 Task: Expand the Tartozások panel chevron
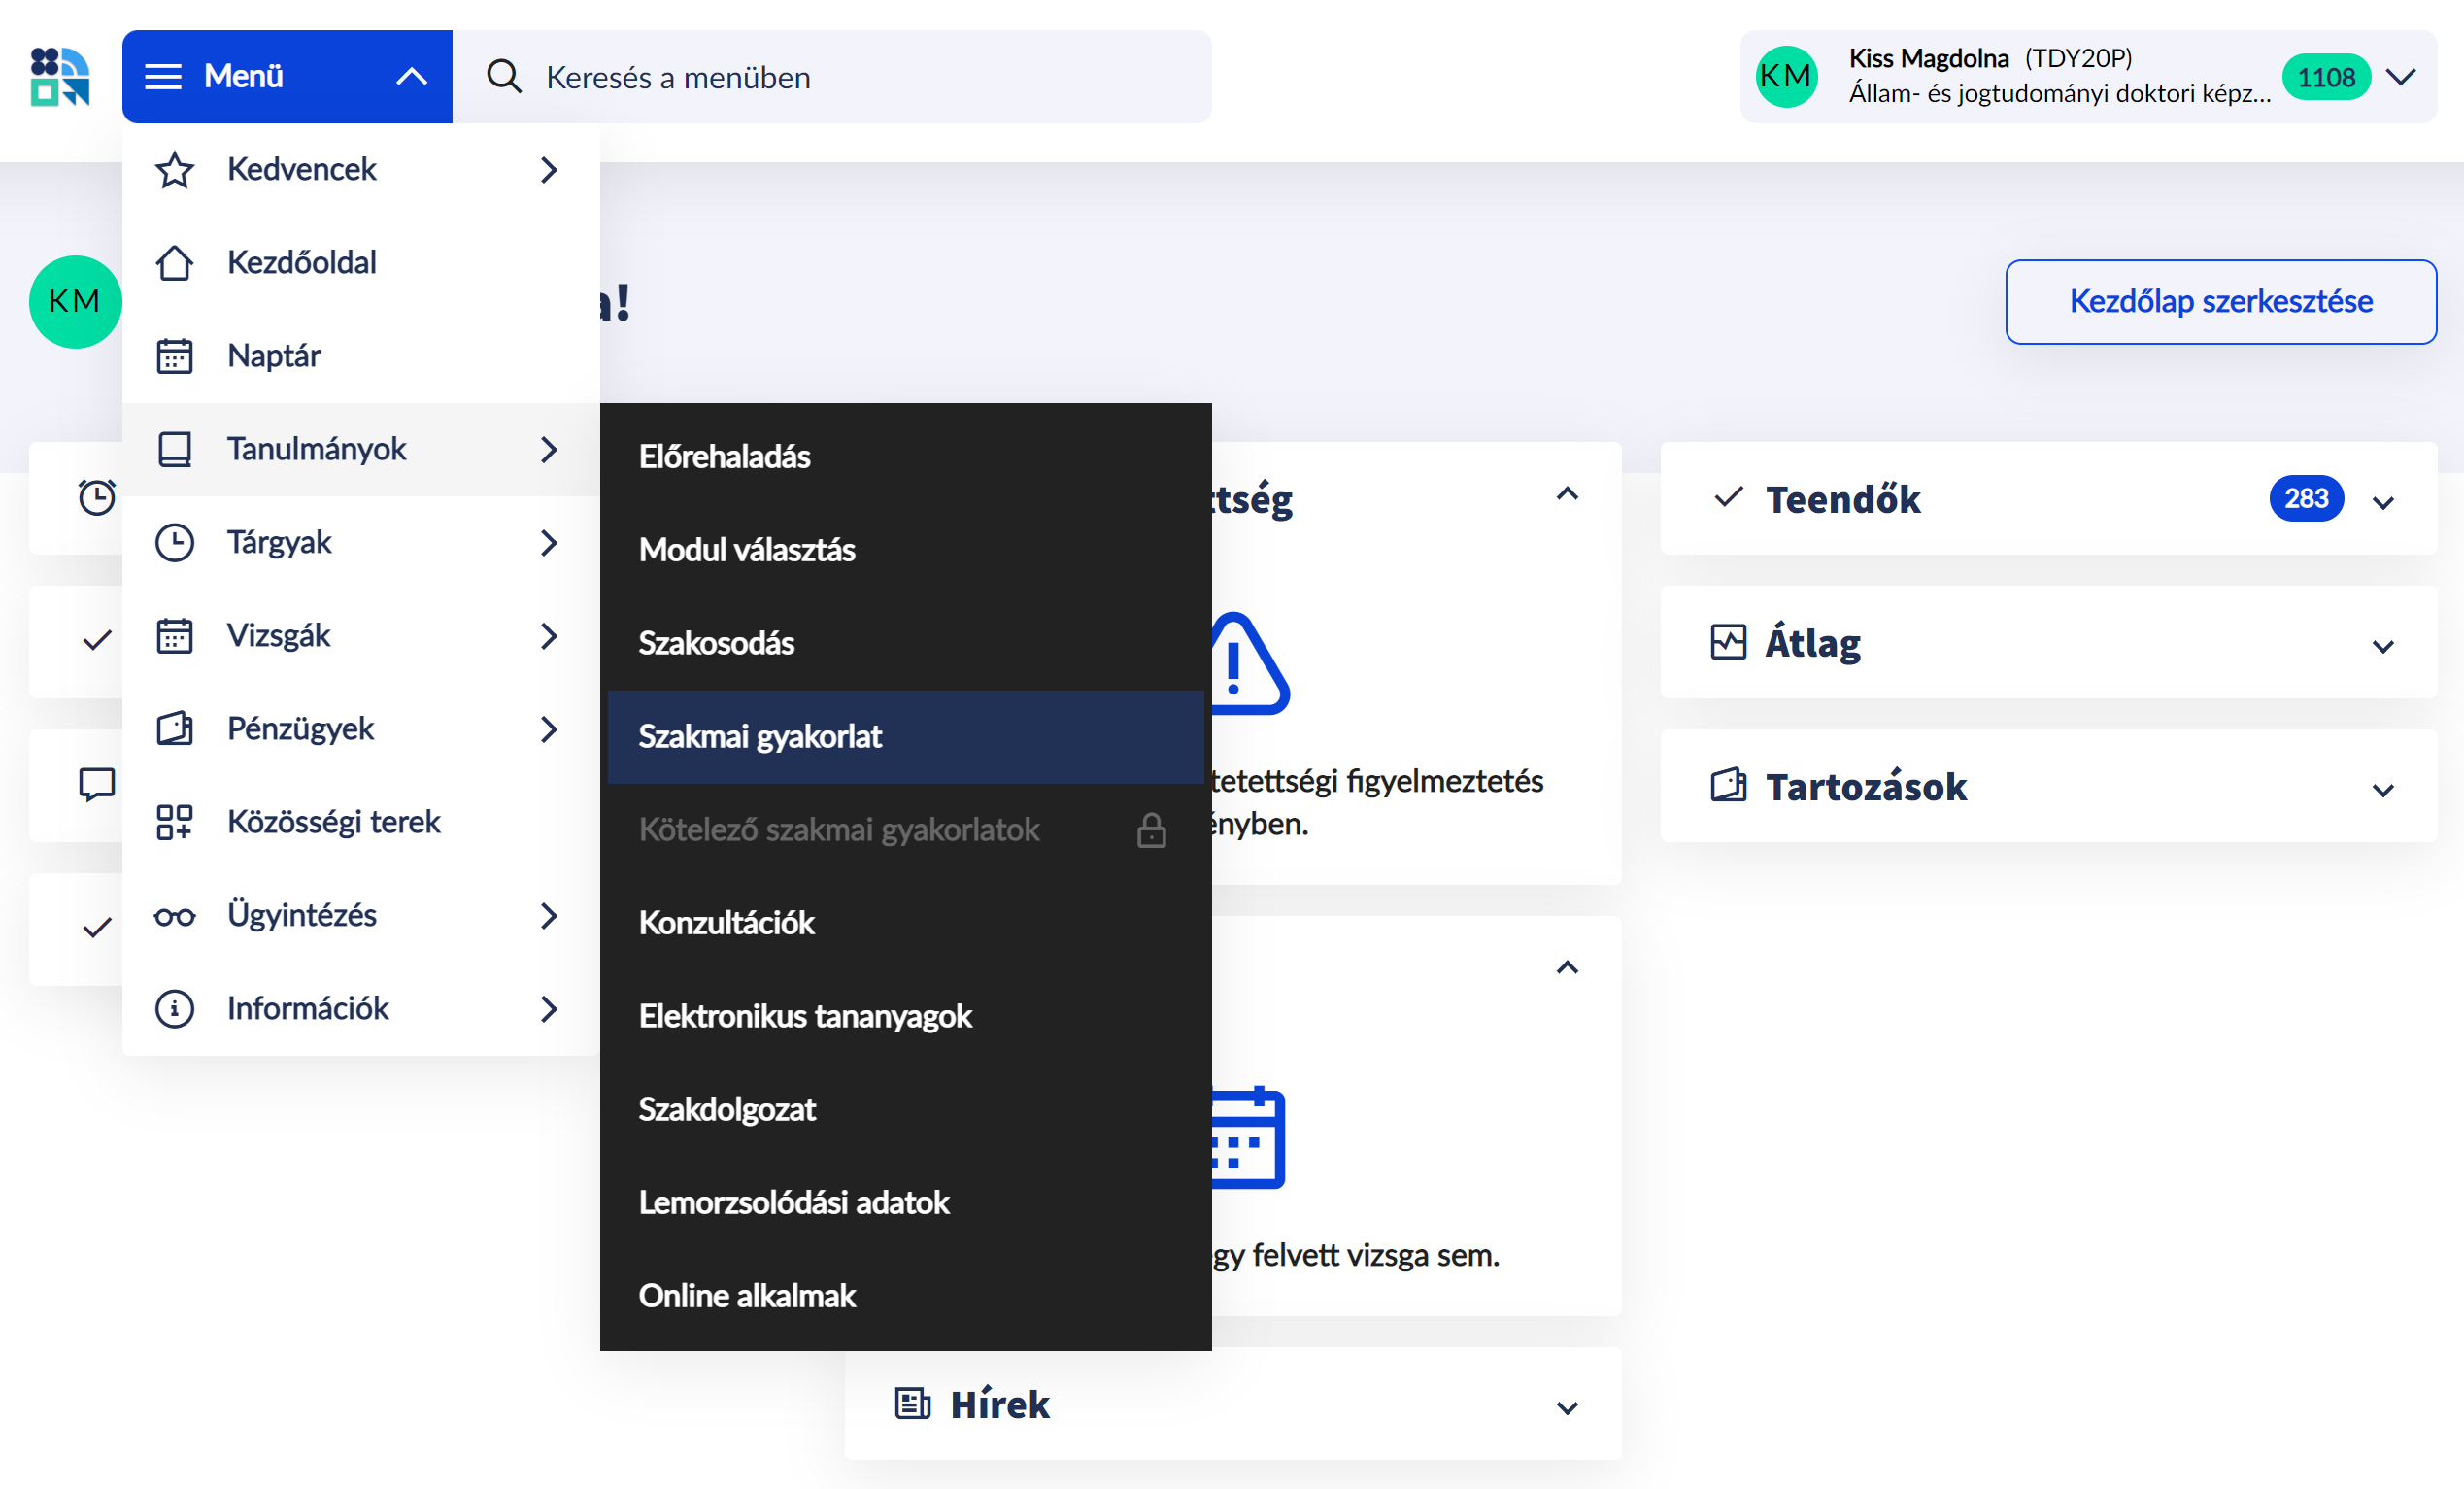2383,791
